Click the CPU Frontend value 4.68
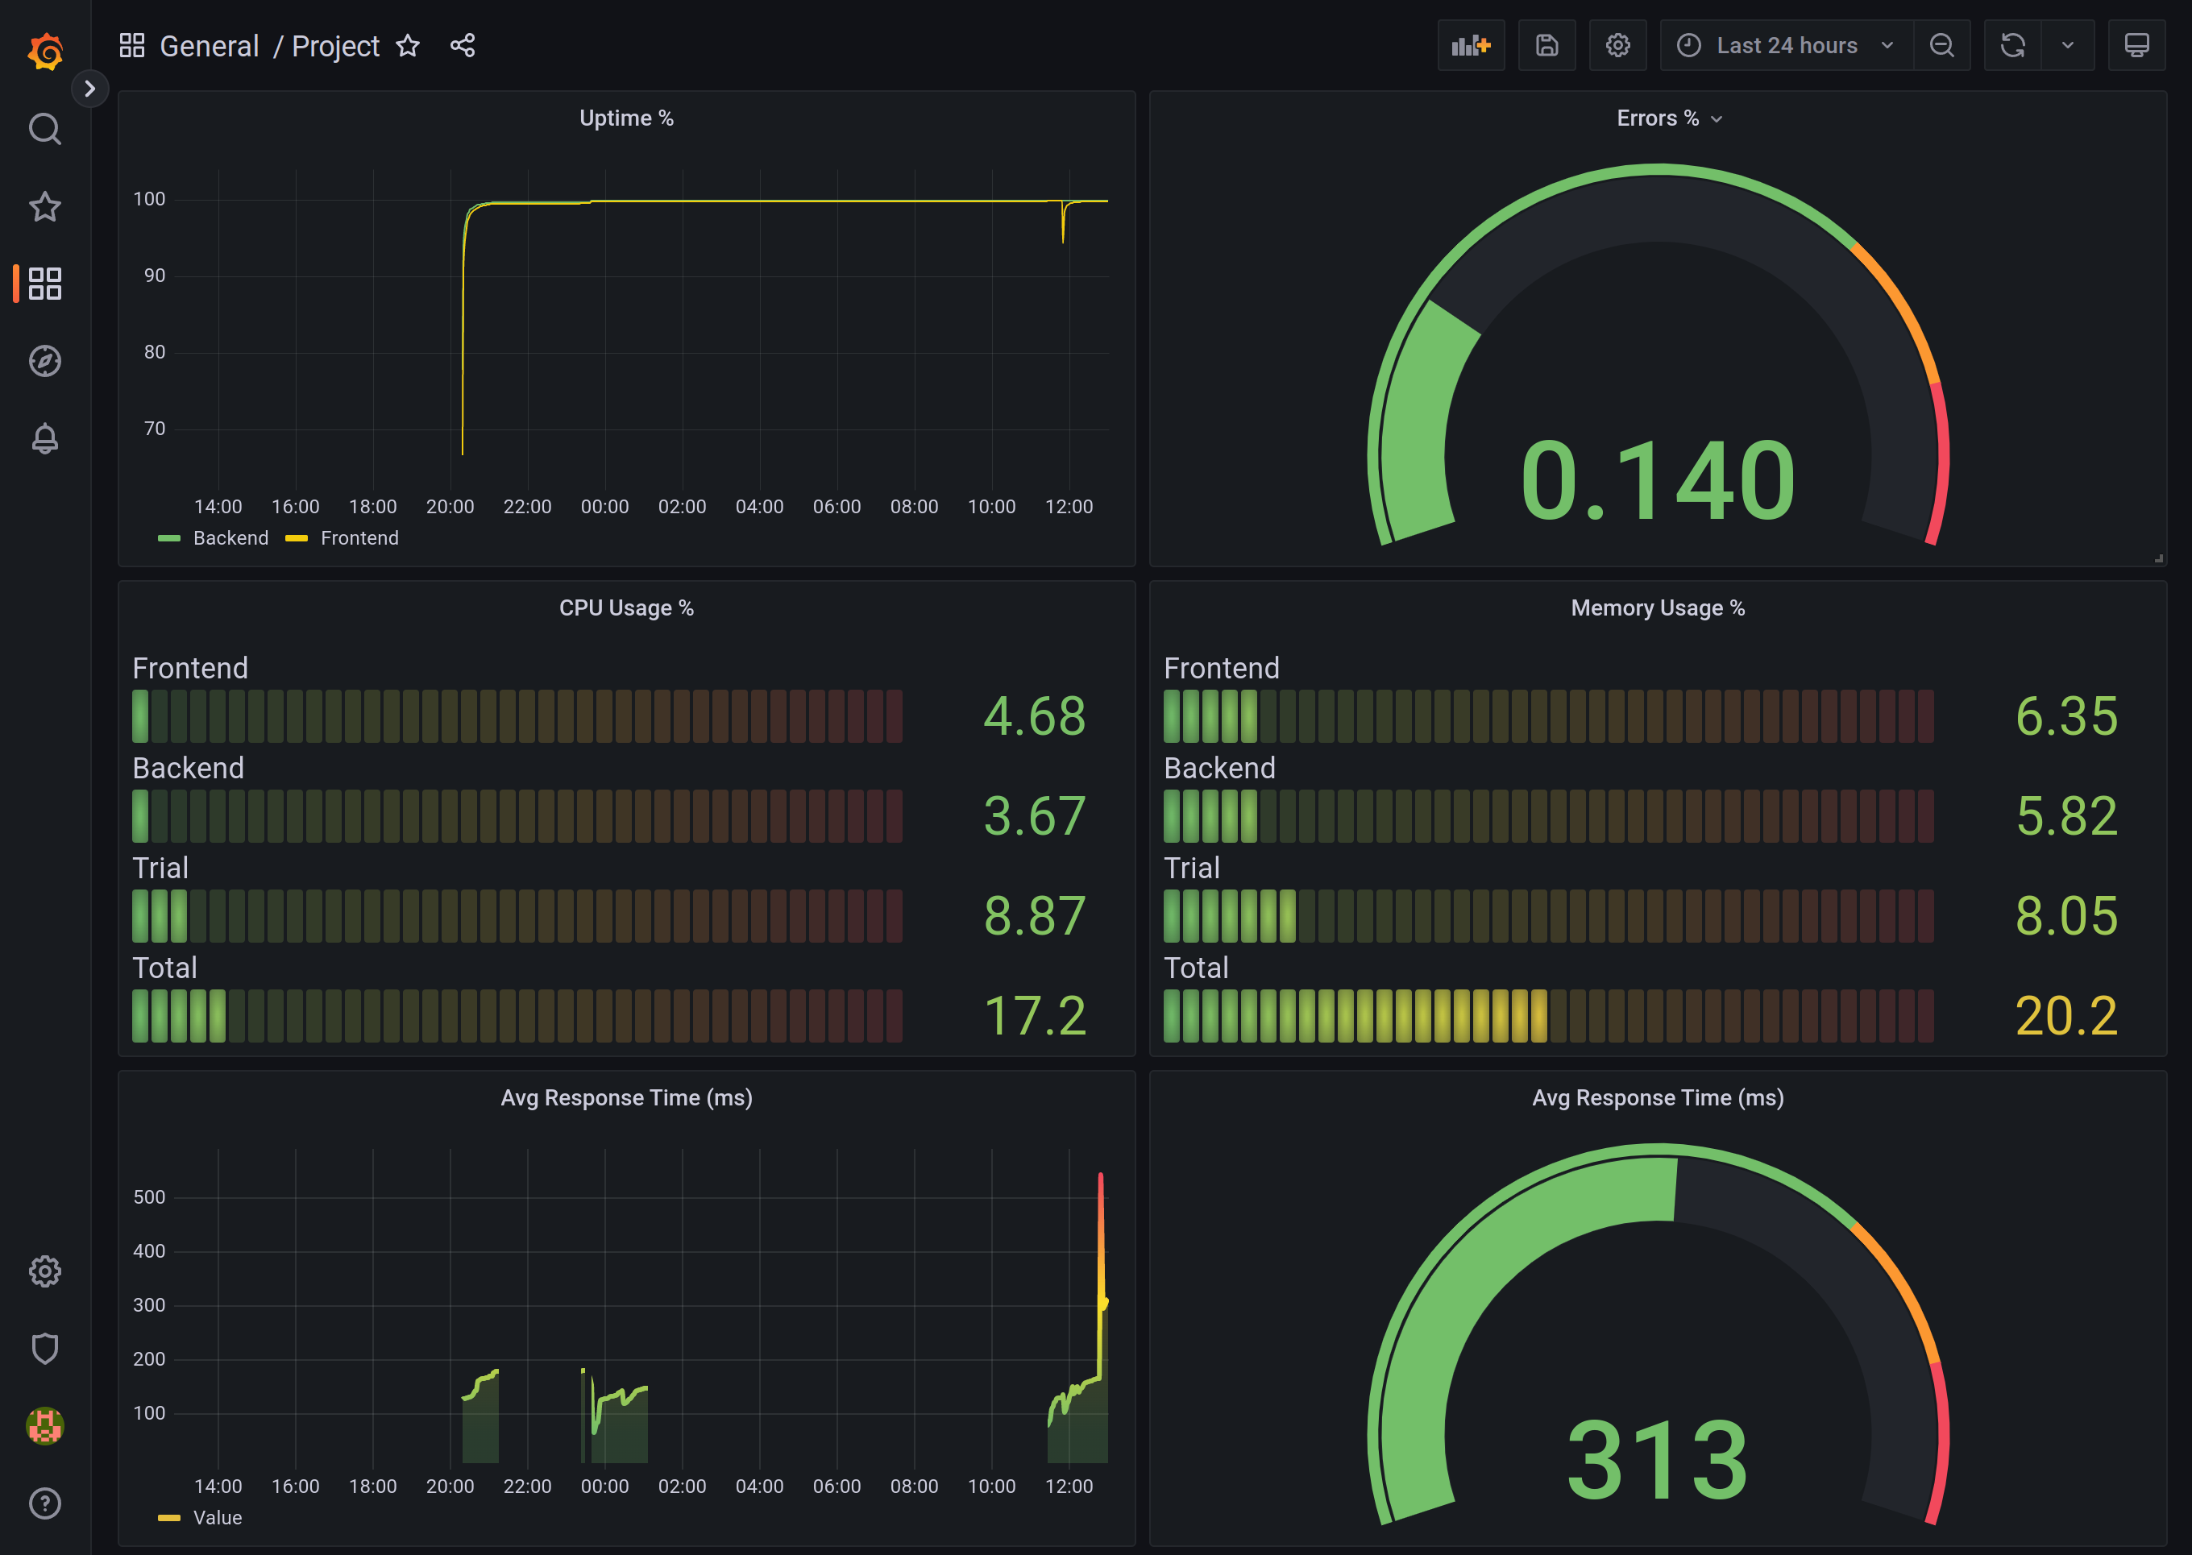 (1036, 716)
